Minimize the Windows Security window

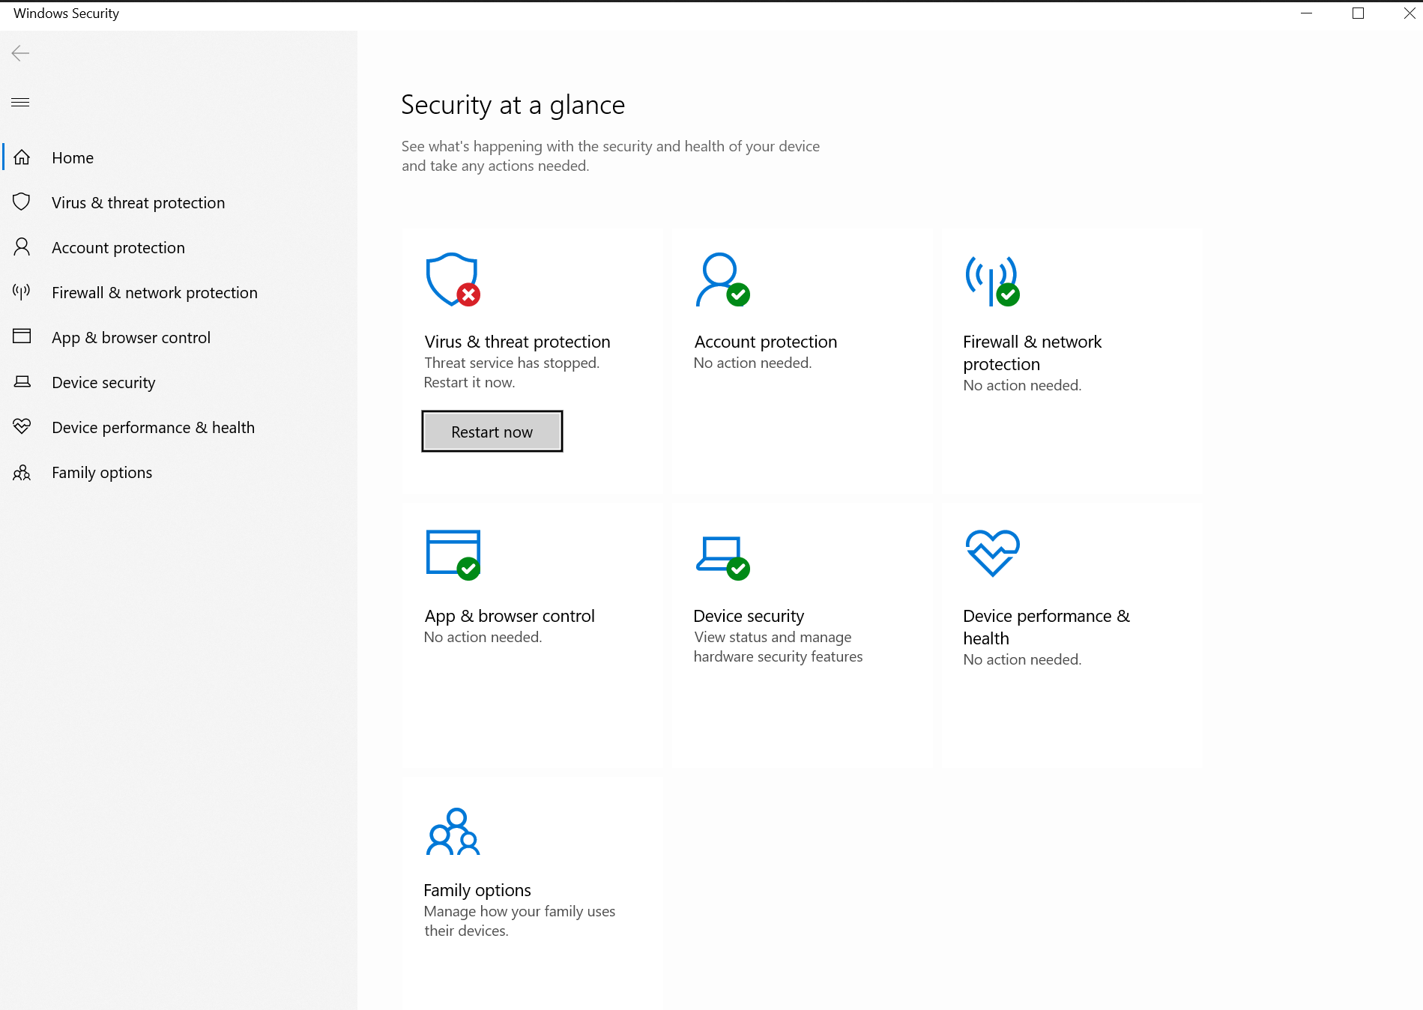[1306, 13]
